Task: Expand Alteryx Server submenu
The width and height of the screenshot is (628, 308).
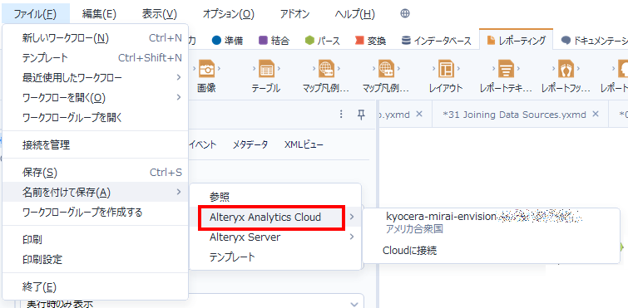Action: 275,237
